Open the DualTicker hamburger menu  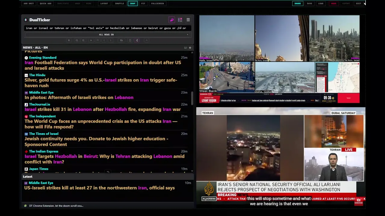tap(188, 20)
